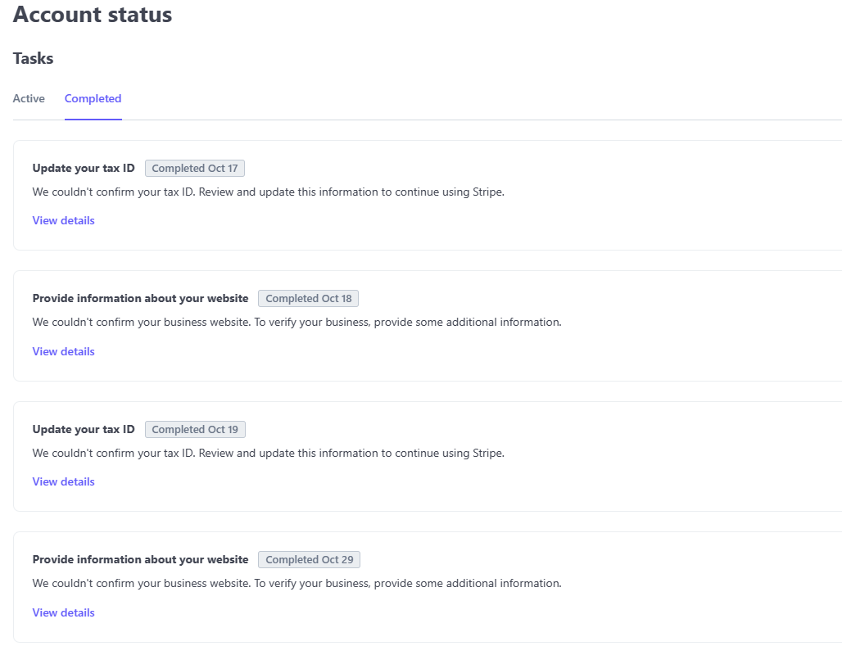Click the Tasks section heading
The height and width of the screenshot is (646, 842).
coord(34,59)
